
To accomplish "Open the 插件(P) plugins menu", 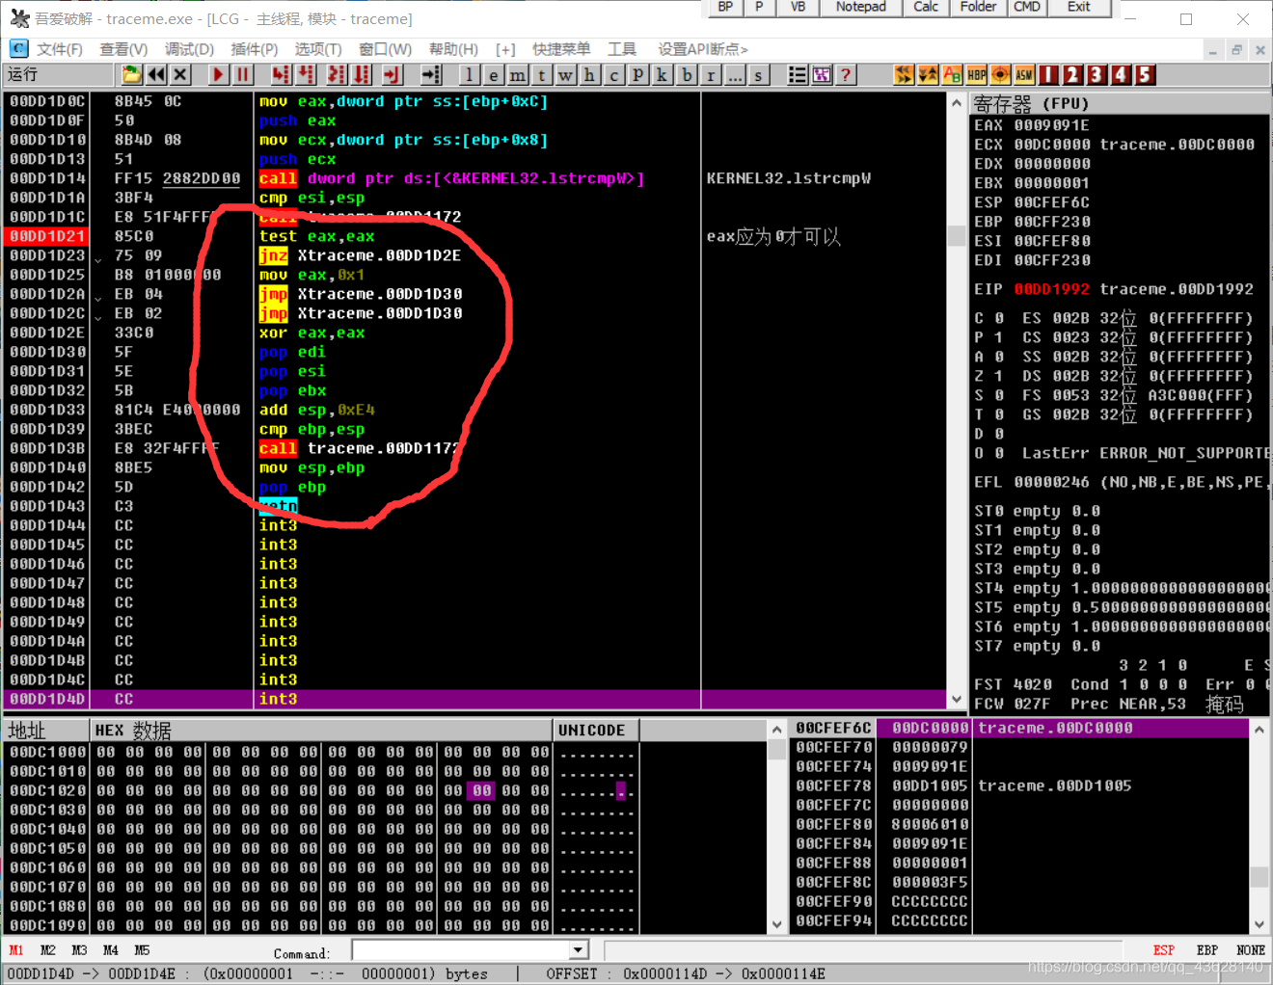I will (x=255, y=49).
